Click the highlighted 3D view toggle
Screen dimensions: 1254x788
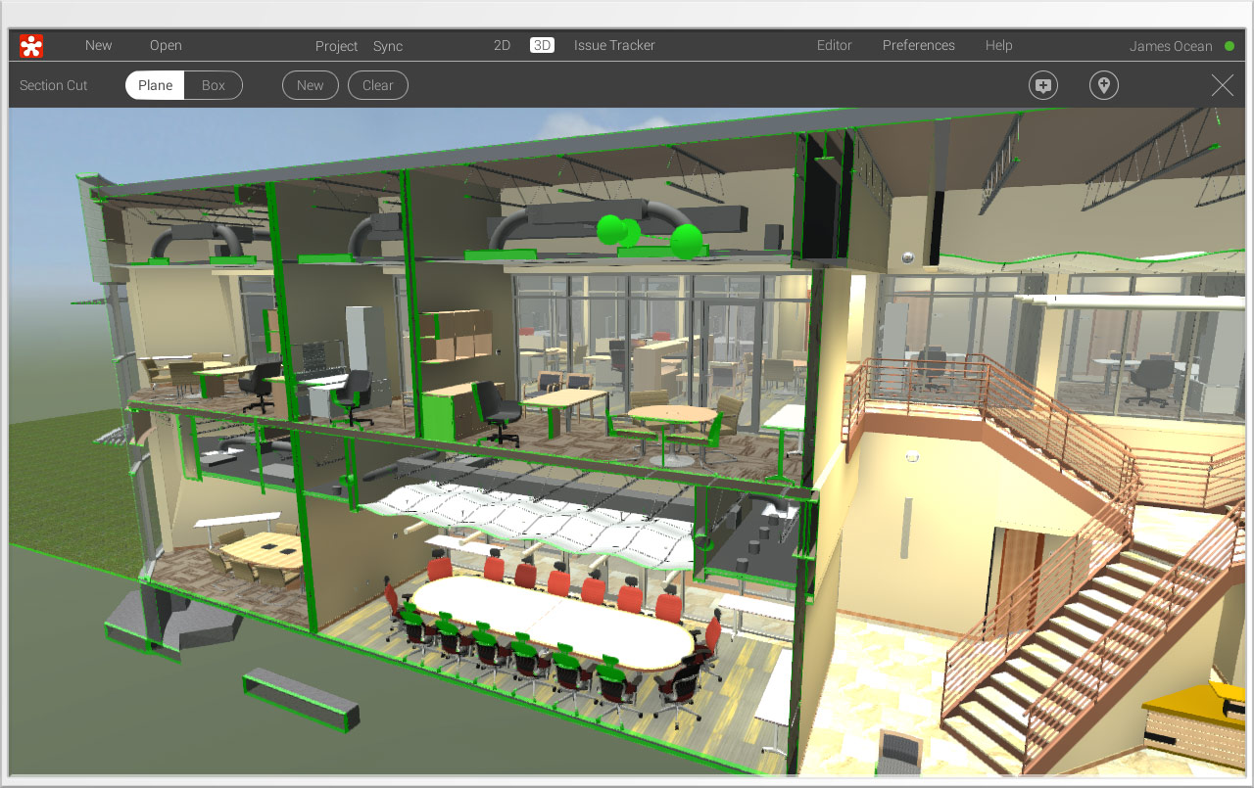pos(543,45)
